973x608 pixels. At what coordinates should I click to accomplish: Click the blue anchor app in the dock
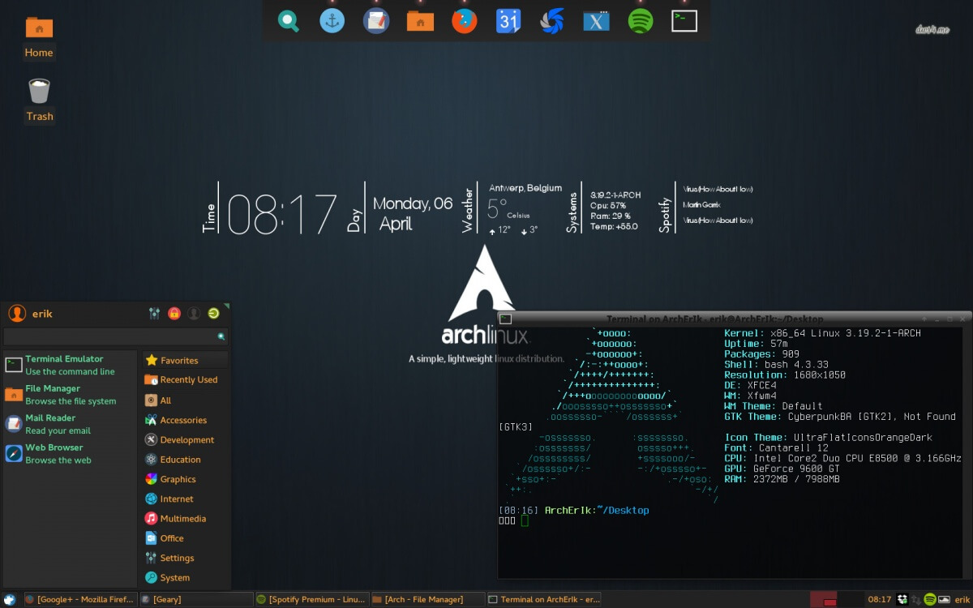tap(332, 20)
